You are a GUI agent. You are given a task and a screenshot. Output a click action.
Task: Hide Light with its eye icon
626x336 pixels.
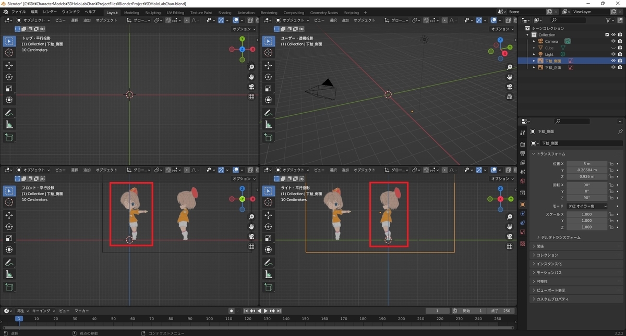(613, 54)
